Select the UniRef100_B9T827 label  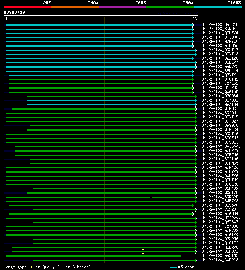220,121
